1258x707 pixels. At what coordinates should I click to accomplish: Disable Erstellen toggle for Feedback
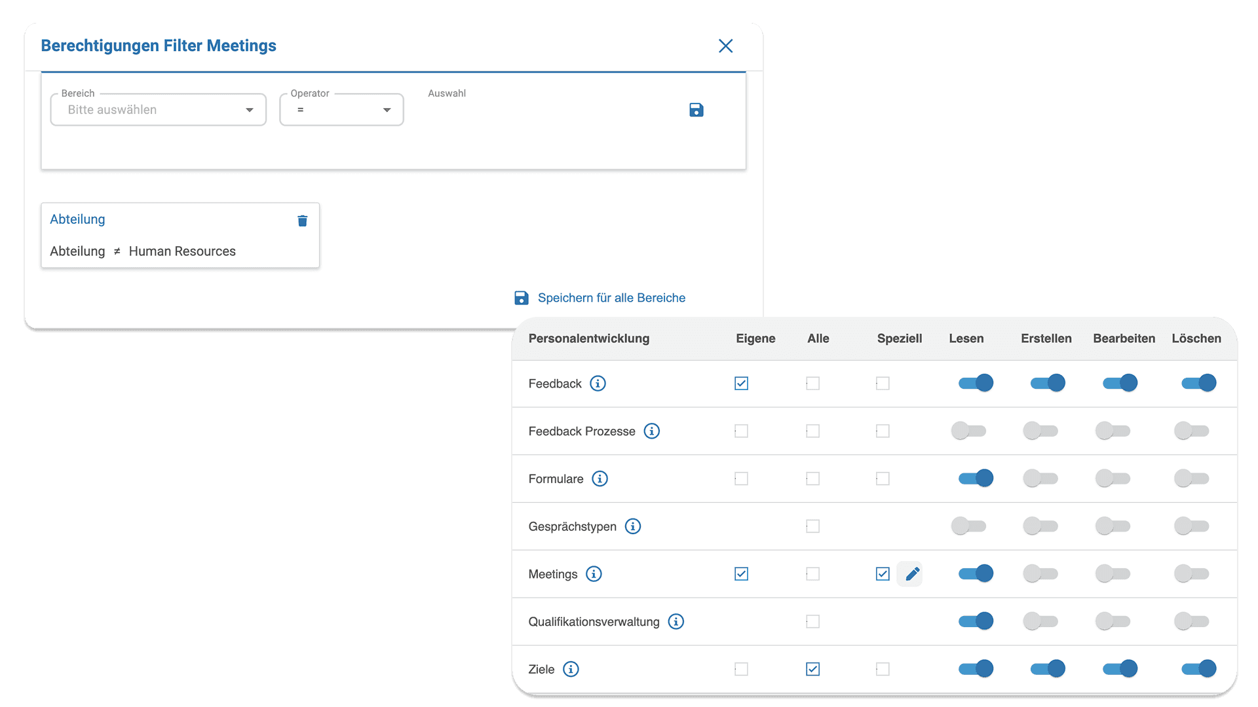coord(1048,383)
